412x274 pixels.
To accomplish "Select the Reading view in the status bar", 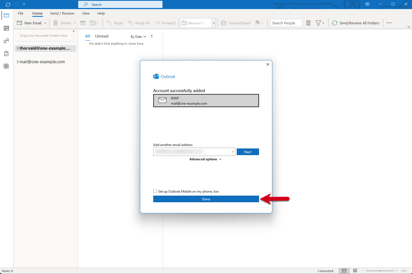I will (355, 271).
